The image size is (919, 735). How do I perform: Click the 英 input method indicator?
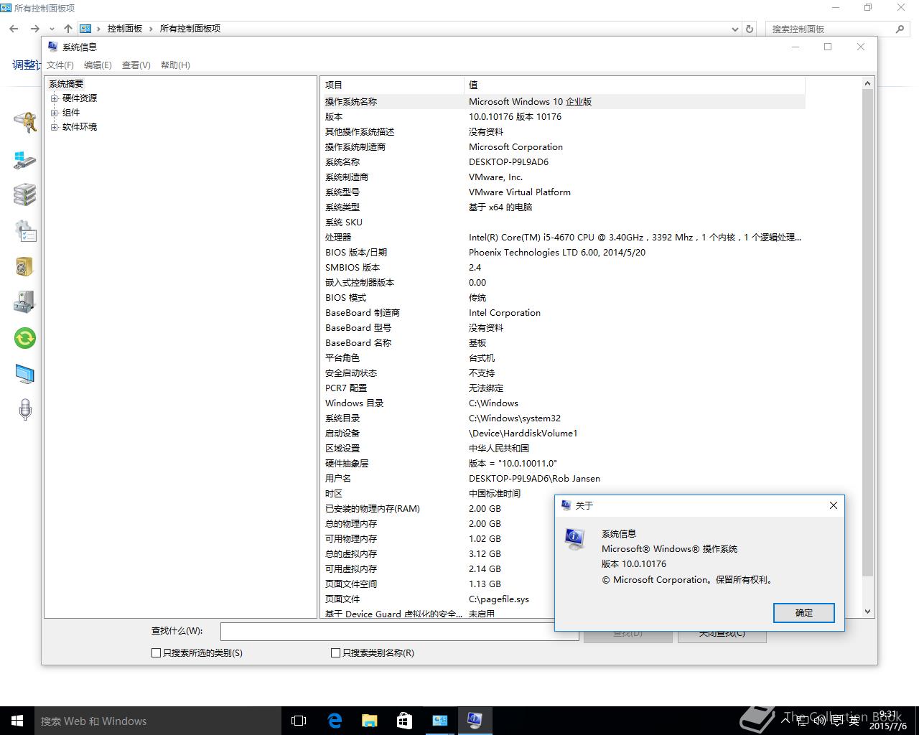point(854,721)
